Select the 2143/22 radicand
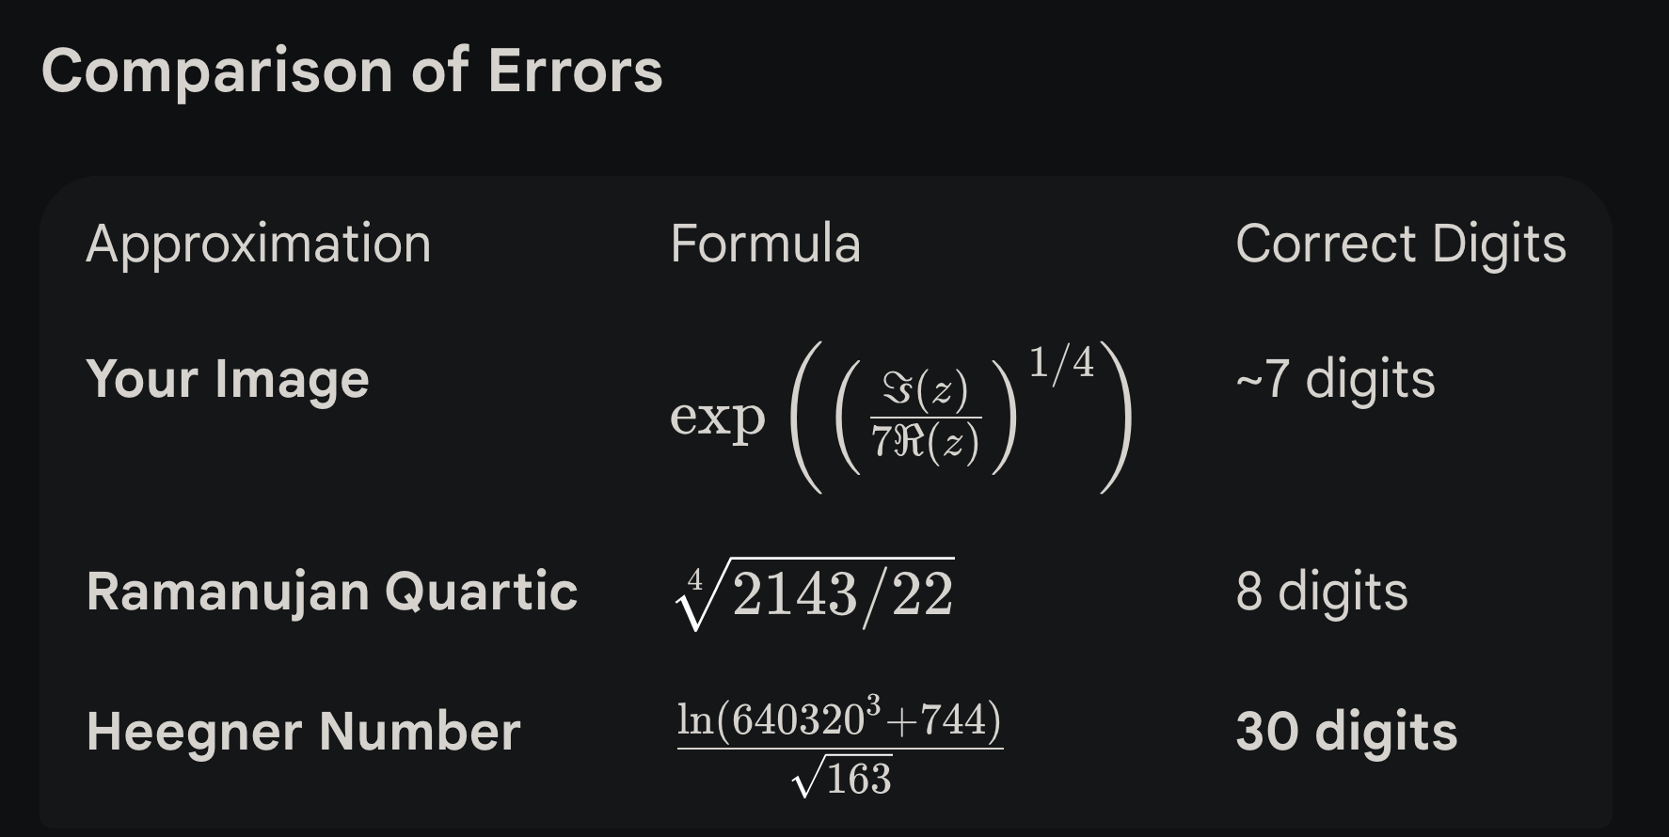Viewport: 1669px width, 837px height. pos(842,594)
